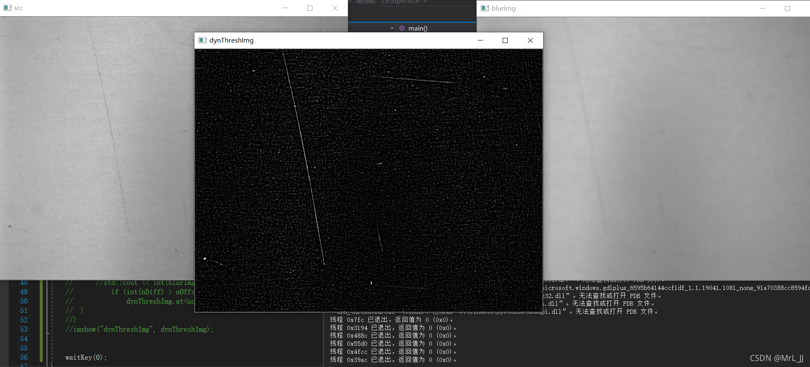Maximize the blurImg window
This screenshot has width=810, height=367.
pos(787,9)
